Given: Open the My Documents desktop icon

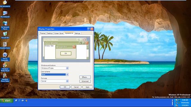Looking at the screenshot, I should 5,4.
